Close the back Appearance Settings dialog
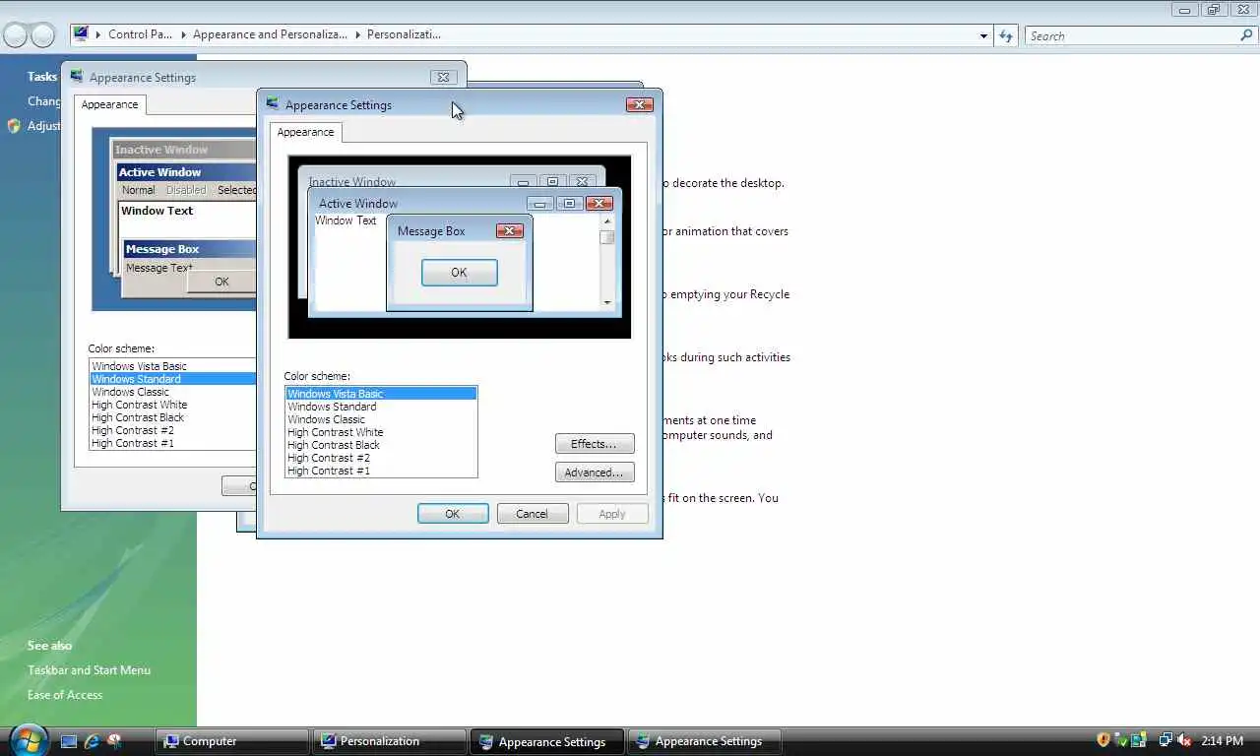Viewport: 1260px width, 756px height. pyautogui.click(x=443, y=77)
